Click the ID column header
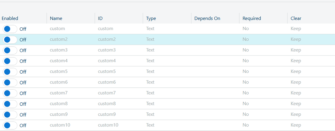 [x=100, y=19]
